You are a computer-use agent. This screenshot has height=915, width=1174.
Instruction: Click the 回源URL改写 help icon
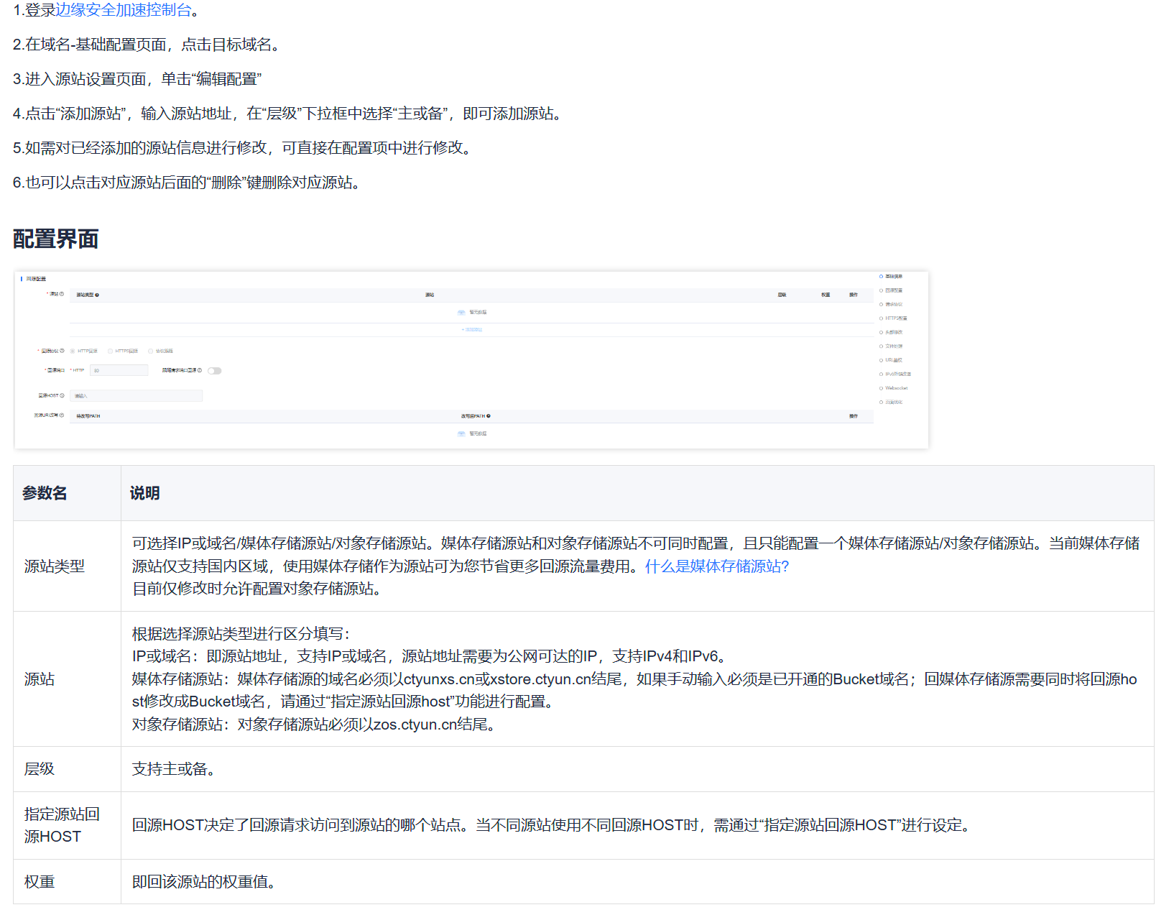point(62,415)
